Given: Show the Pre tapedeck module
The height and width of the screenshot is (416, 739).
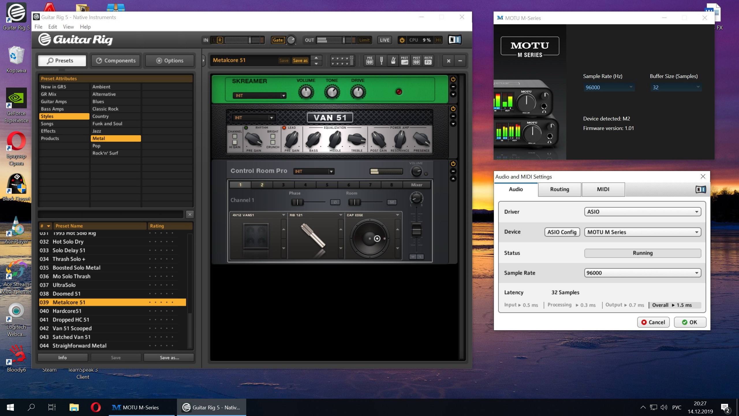Looking at the screenshot, I should (x=369, y=61).
